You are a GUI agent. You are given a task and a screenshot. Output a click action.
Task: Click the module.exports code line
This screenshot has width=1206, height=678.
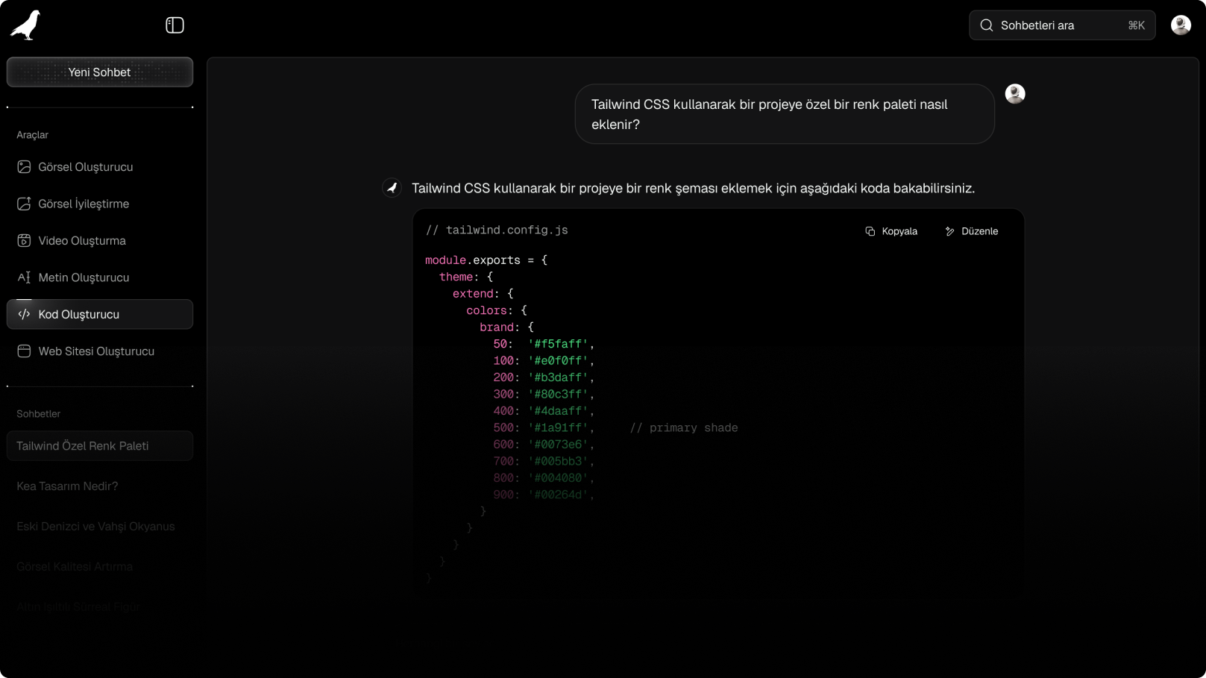486,260
